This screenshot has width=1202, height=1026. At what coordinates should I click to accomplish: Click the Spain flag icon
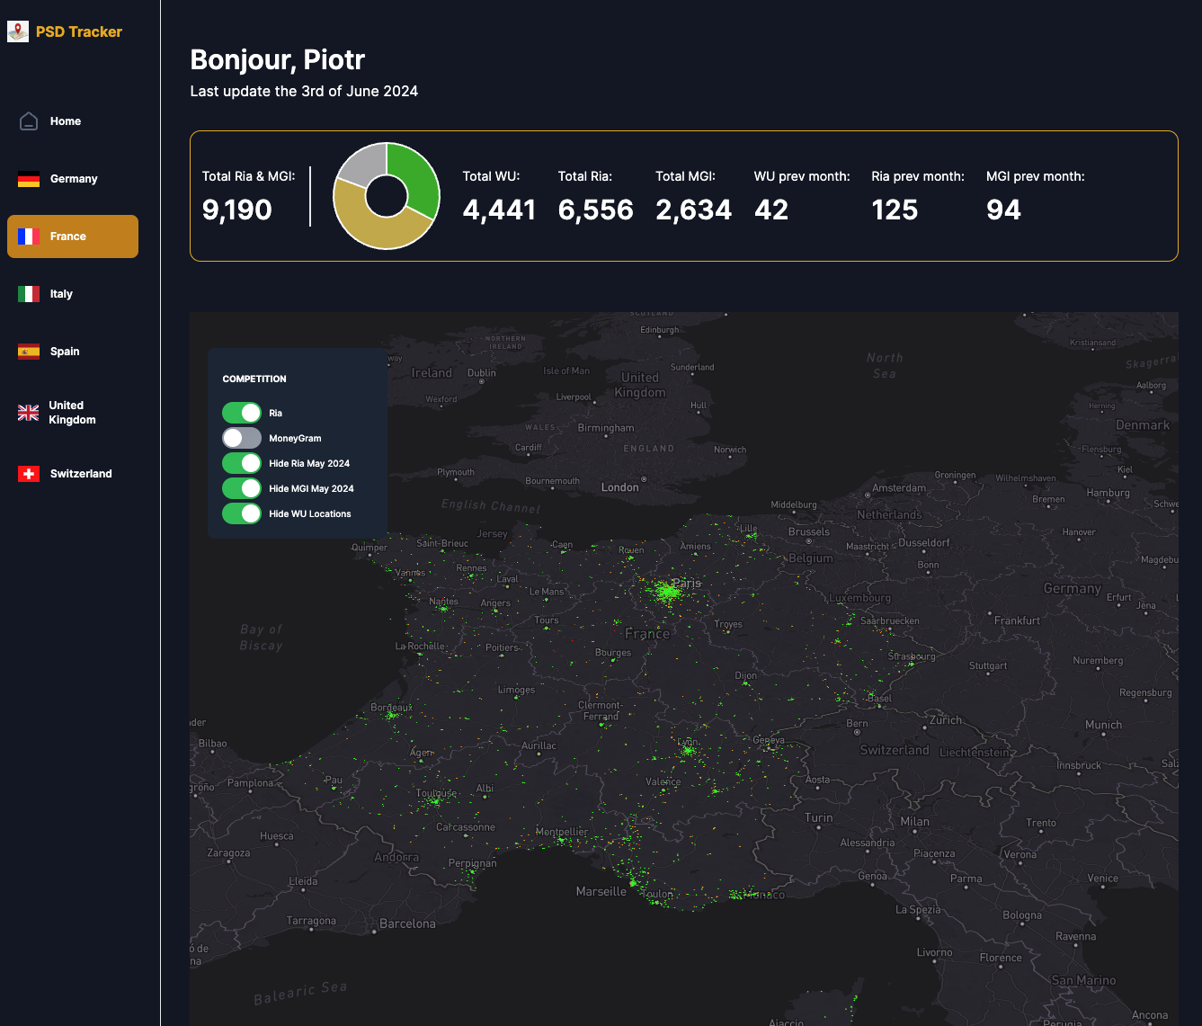pyautogui.click(x=29, y=352)
